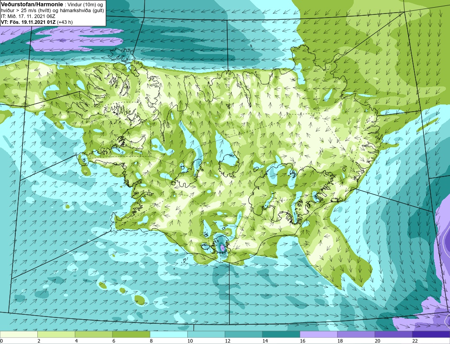Choose the dark indigo swatch above 22 m/s

tap(431, 334)
